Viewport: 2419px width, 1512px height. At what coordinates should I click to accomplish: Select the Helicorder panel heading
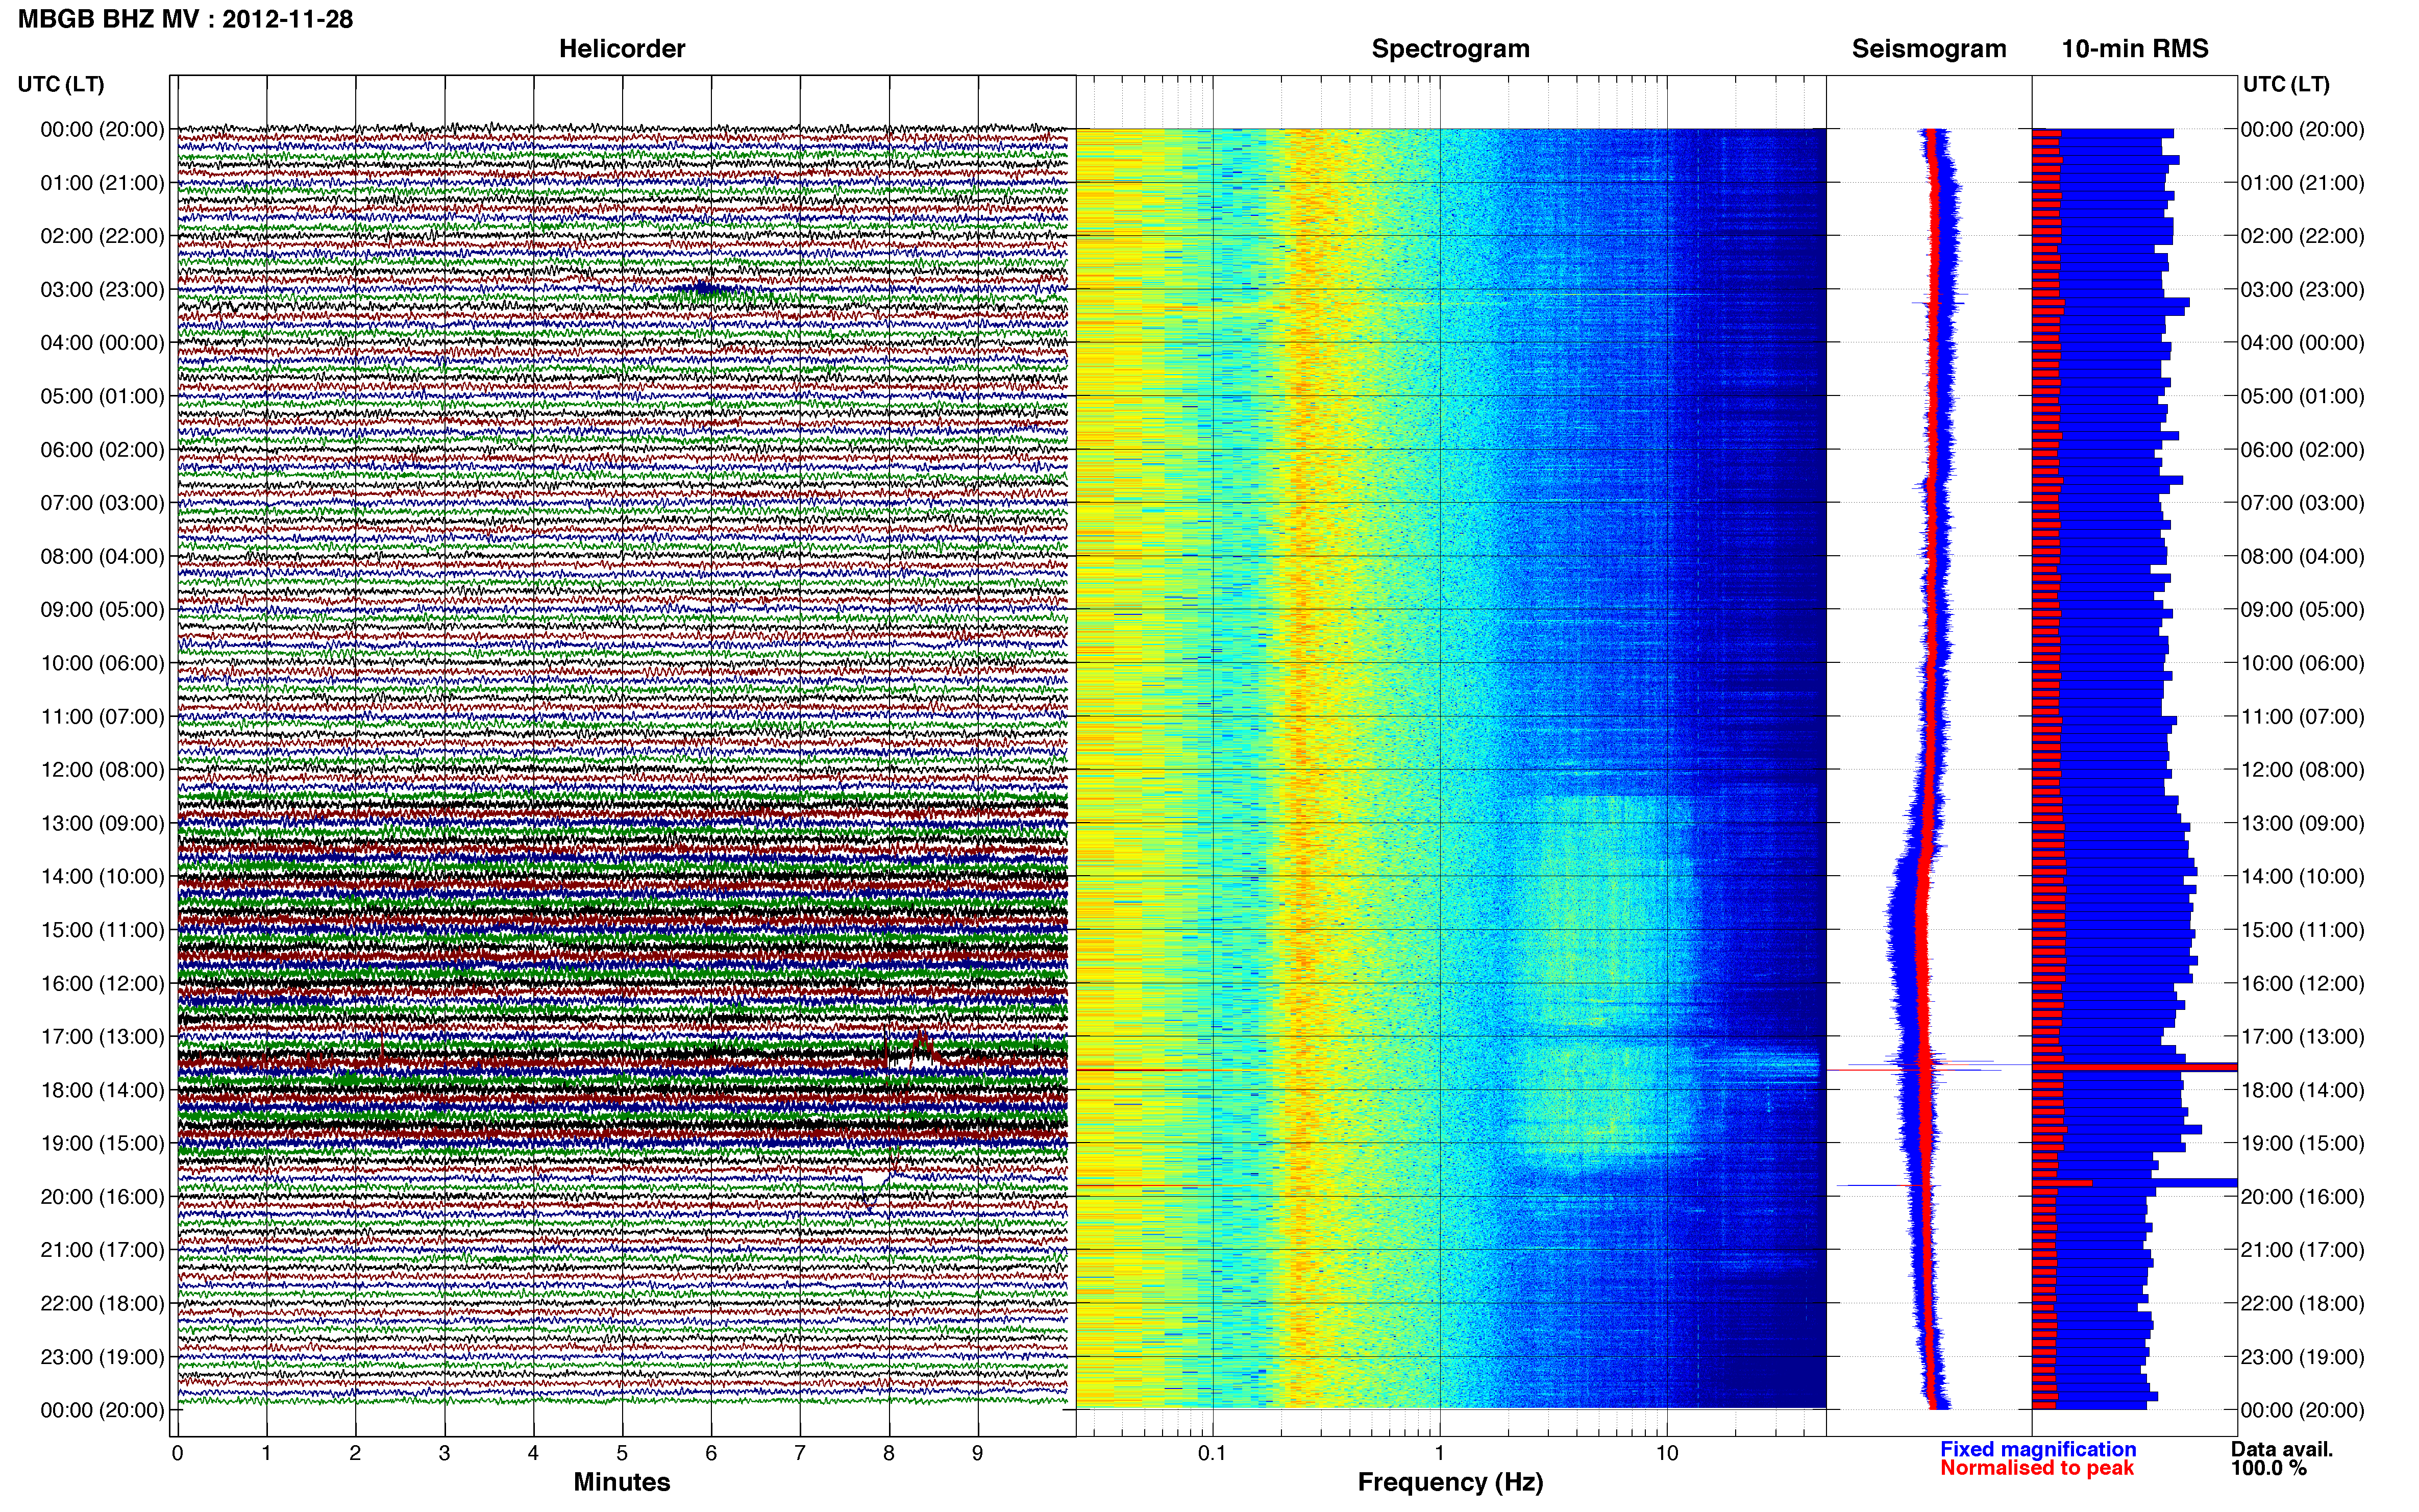tap(622, 48)
